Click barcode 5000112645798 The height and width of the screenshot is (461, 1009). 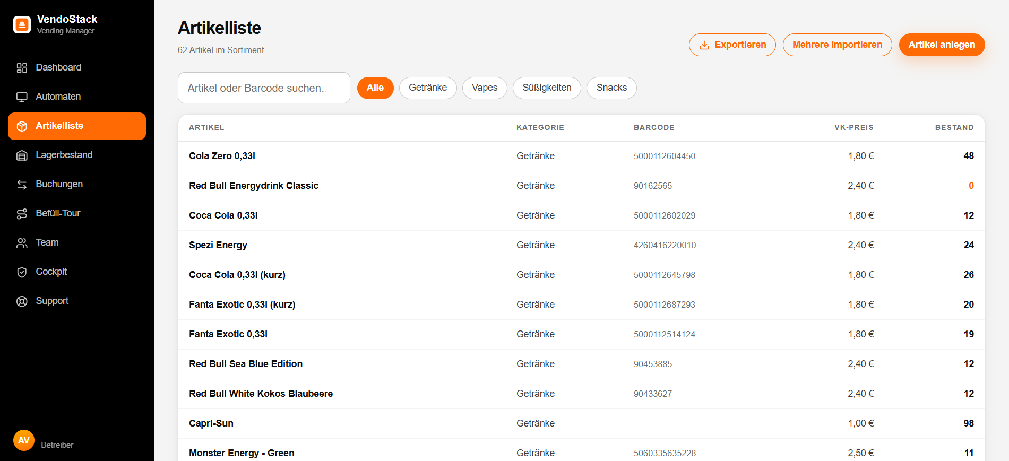click(665, 275)
